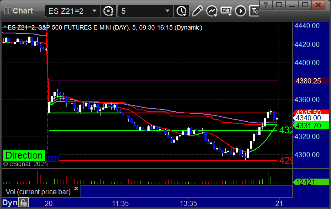
Task: Toggle the lock icon next to Dyn
Action: pos(23,202)
